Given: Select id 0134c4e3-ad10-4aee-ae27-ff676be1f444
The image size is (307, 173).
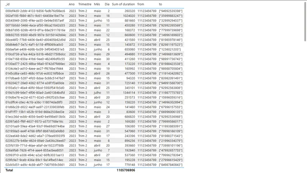Looking at the screenshot, I should point(34,69).
